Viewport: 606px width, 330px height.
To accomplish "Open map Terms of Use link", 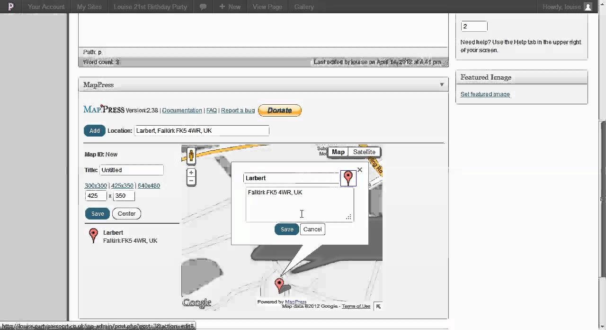I will pyautogui.click(x=356, y=306).
